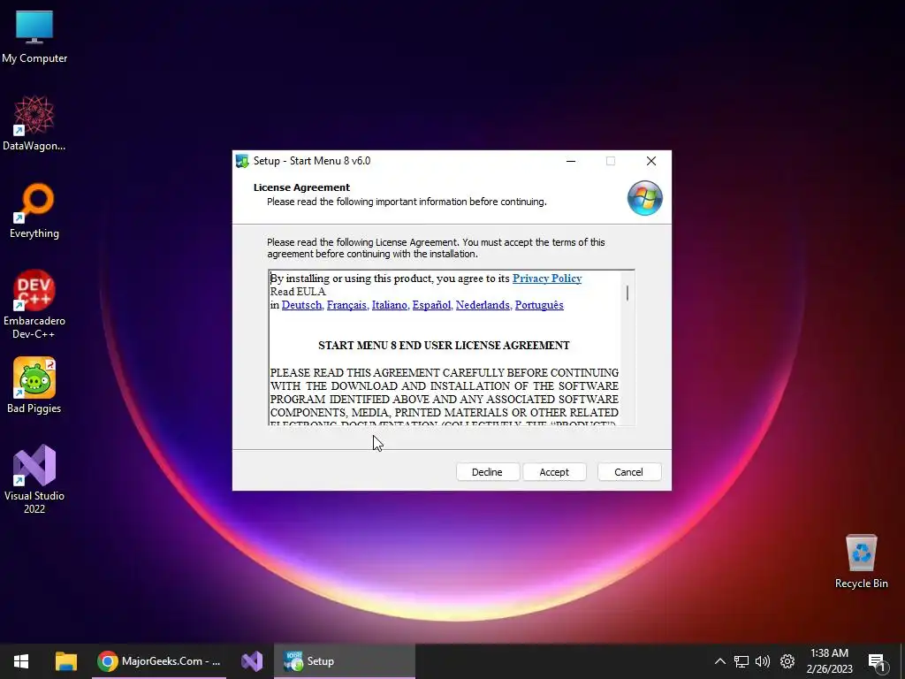Open Visual Studio 2022 desktop shortcut
The width and height of the screenshot is (905, 679).
34,479
